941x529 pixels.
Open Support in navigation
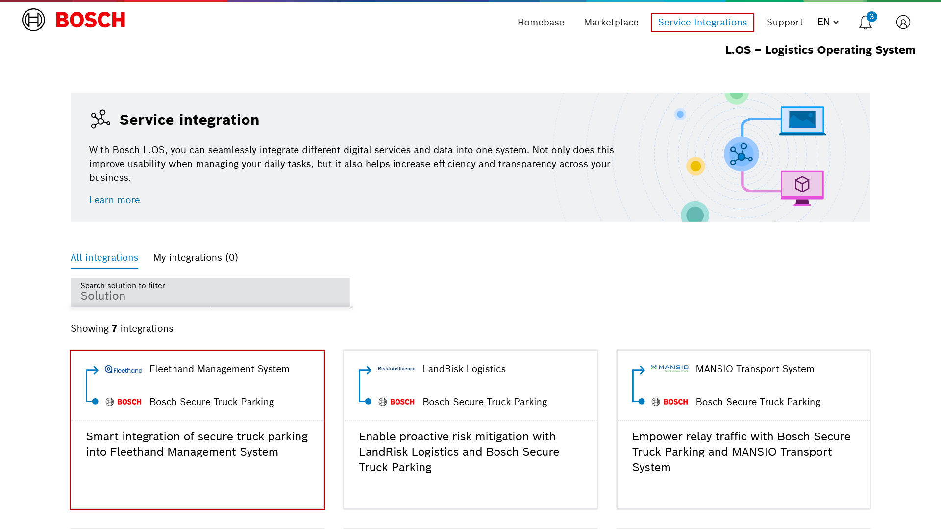coord(785,23)
